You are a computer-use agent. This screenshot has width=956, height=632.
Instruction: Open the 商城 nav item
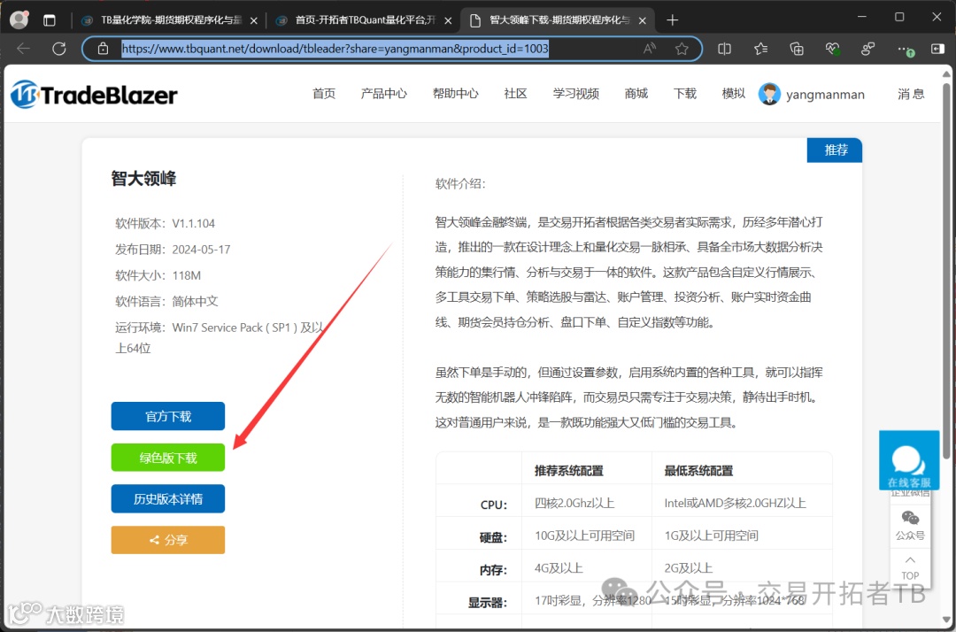(636, 94)
